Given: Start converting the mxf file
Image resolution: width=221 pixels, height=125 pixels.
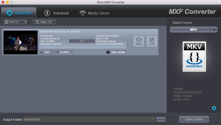Looking at the screenshot, I should (x=139, y=41).
